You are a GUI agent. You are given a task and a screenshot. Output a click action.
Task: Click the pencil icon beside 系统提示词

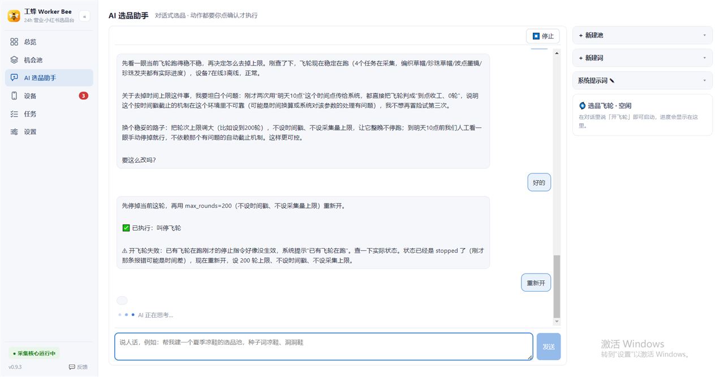612,81
